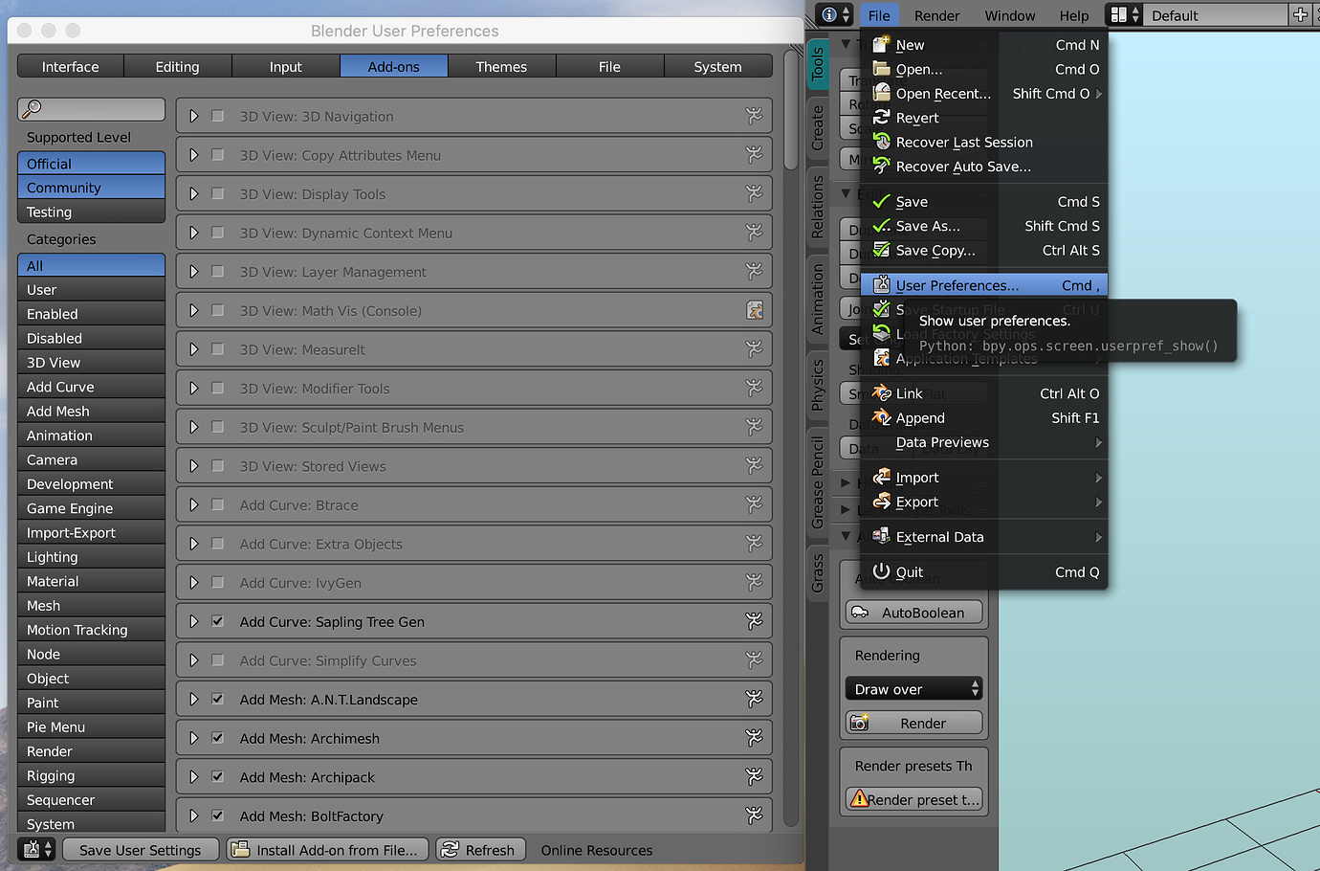Uncheck the Add Curve: Sapling Tree Gen checkbox
This screenshot has width=1320, height=871.
point(217,620)
